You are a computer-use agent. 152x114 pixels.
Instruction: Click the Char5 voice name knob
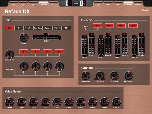tap(57, 101)
